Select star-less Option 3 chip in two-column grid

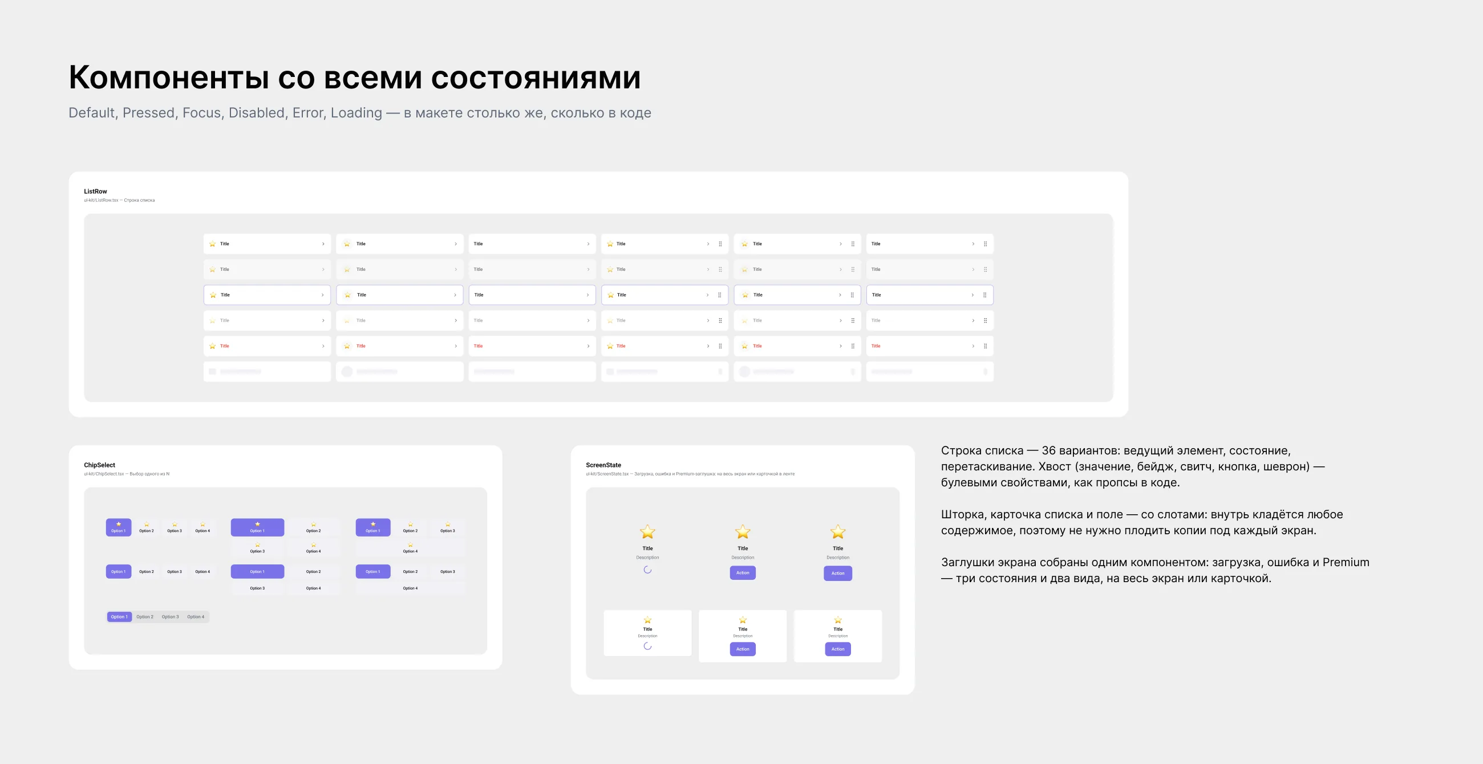[x=257, y=588]
